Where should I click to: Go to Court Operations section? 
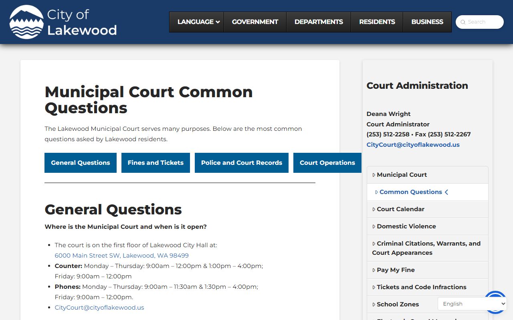pos(327,163)
